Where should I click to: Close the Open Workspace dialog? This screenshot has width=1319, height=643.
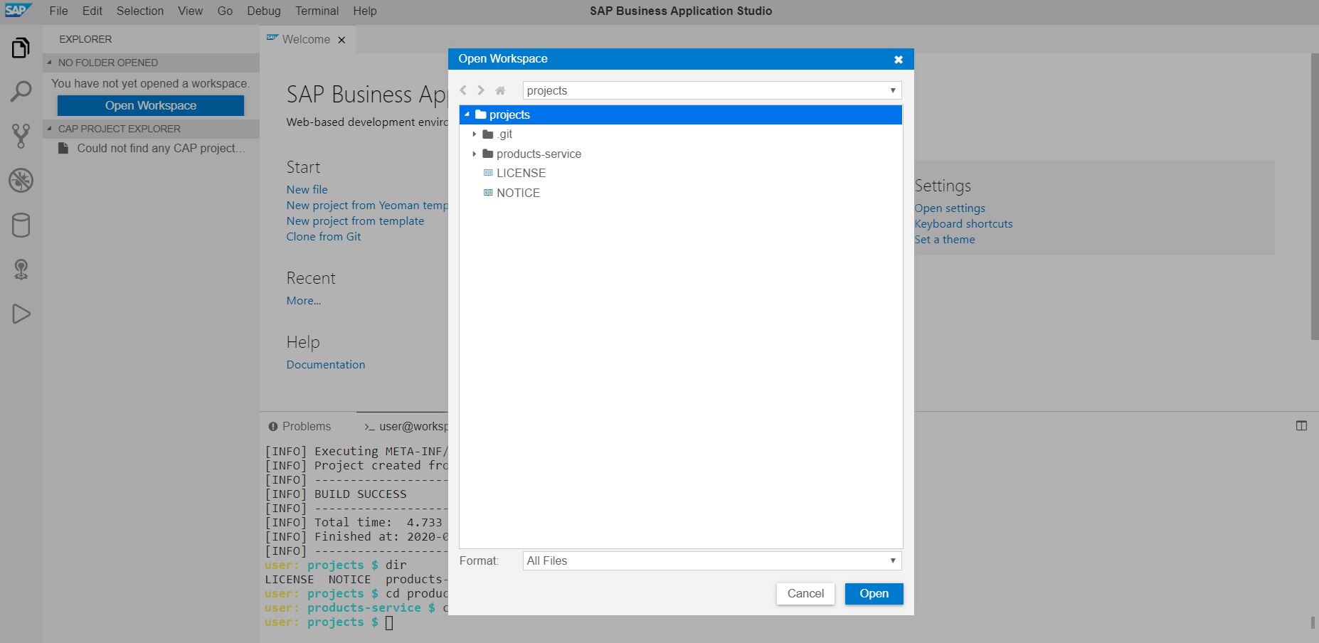pos(899,59)
